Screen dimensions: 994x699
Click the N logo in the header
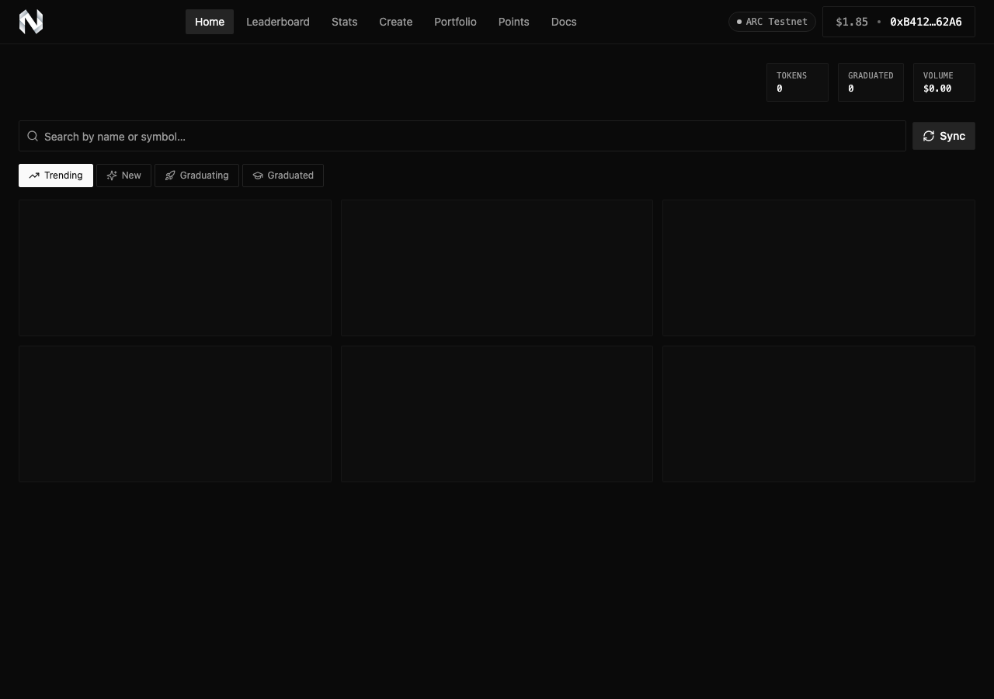point(31,22)
